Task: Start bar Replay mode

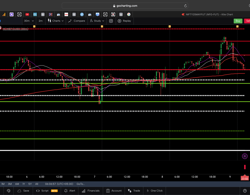Action: coord(124,21)
